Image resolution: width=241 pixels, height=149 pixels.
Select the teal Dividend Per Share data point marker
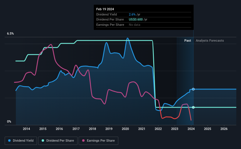[x=193, y=107]
